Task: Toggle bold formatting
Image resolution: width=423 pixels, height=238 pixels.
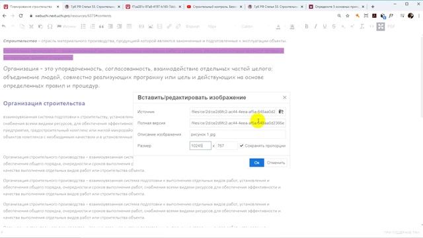Action: click(307, 26)
